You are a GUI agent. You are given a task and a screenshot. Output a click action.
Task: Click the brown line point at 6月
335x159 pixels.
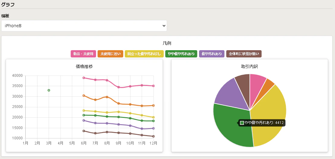(84, 131)
